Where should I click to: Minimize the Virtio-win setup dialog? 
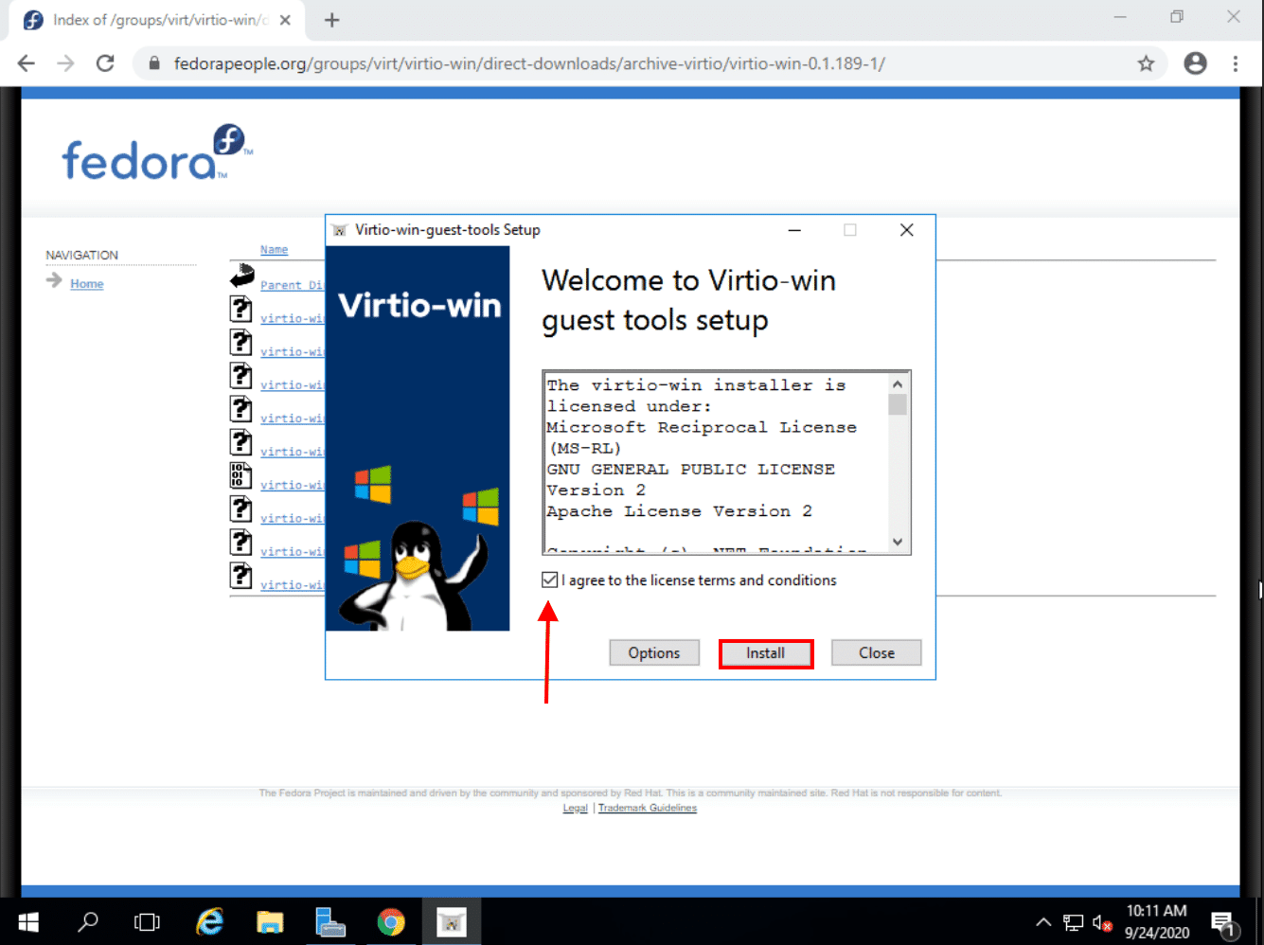point(794,230)
